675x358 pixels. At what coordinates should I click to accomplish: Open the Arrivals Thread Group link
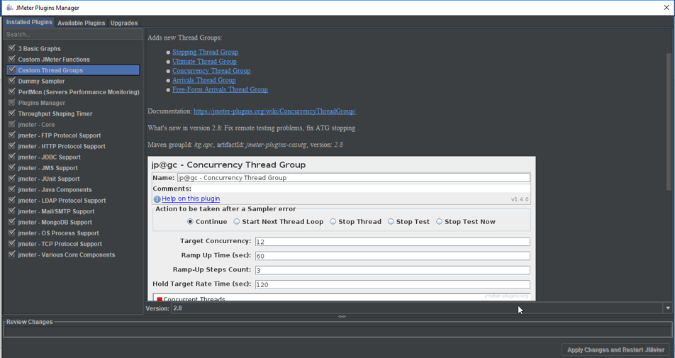coord(204,81)
